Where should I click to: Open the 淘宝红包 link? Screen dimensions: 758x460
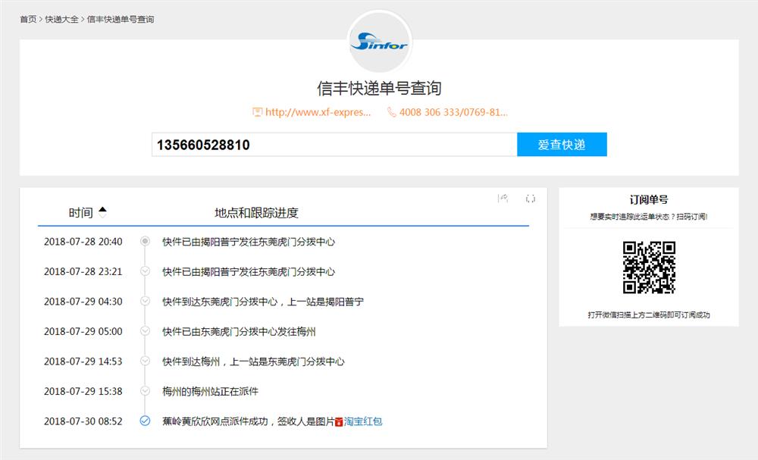coord(363,421)
